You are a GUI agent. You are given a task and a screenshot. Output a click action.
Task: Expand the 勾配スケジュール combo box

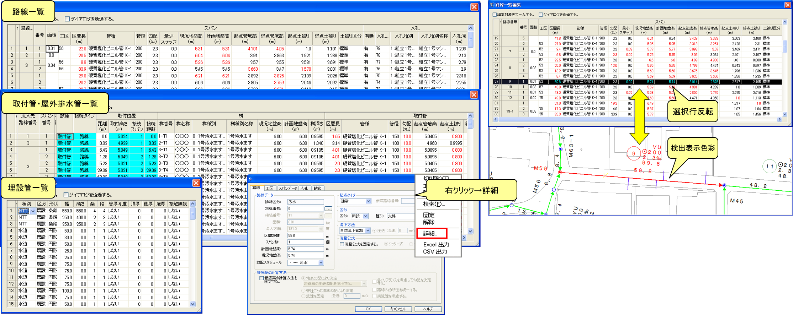[321, 263]
